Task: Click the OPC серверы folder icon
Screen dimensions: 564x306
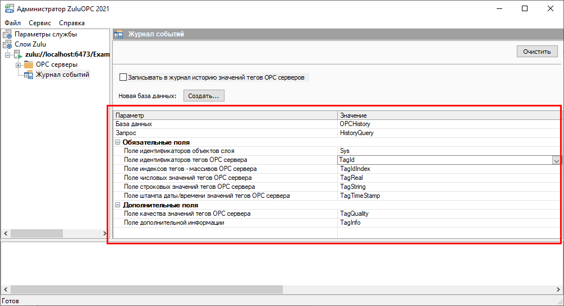Action: (29, 65)
